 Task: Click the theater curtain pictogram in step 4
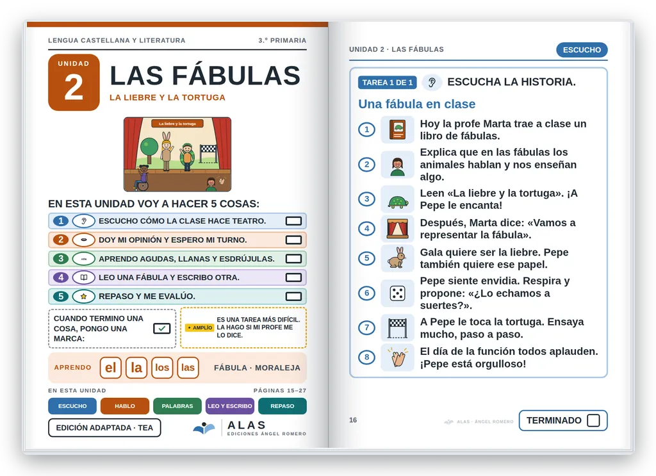coord(397,229)
